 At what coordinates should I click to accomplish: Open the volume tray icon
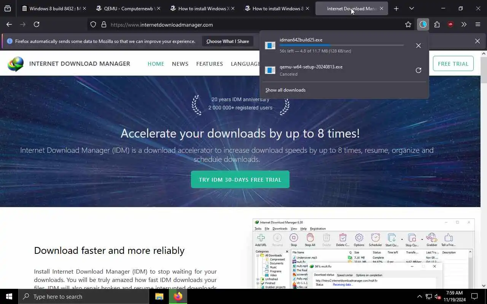pos(438,296)
